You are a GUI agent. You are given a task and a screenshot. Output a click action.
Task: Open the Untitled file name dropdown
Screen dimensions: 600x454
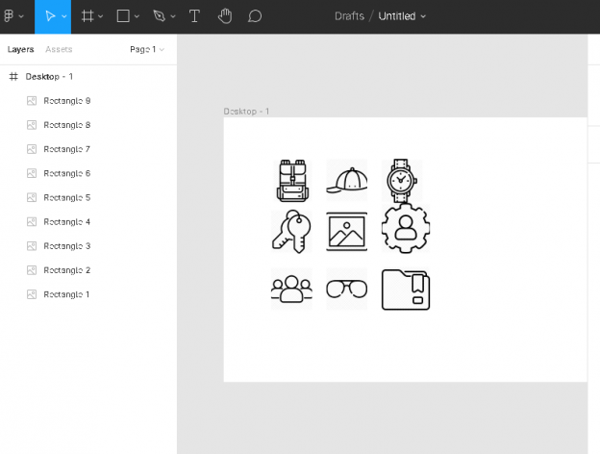(x=403, y=16)
